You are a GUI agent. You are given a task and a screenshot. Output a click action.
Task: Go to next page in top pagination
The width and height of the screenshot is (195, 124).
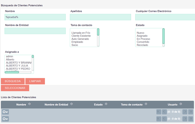coord(185,112)
